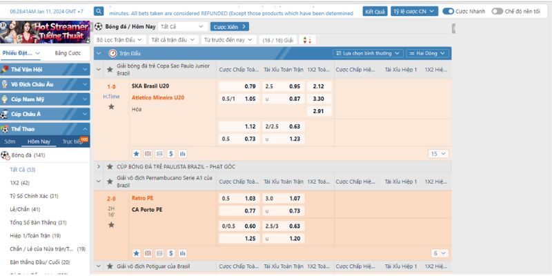Star the Copa Sao Paulo Junior league
This screenshot has height=276, width=552.
pyautogui.click(x=109, y=69)
